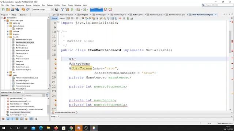The width and height of the screenshot is (234, 131).
Task: Expand the META-INF package node
Action: coord(8,23)
